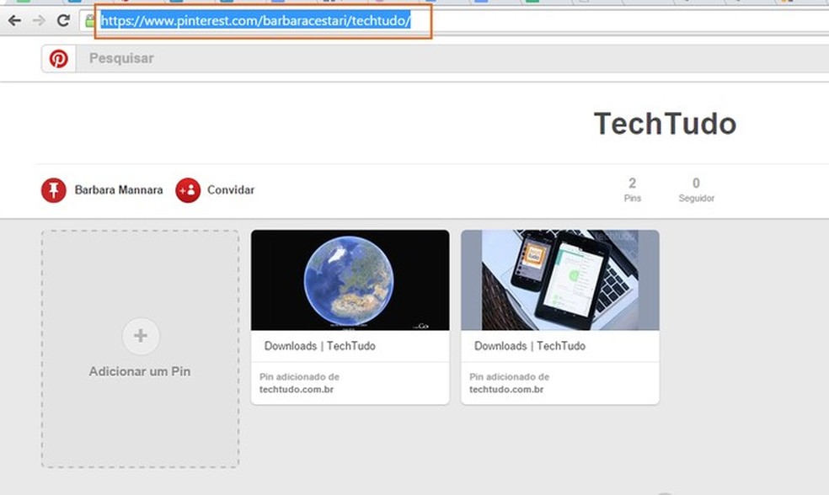Screen dimensions: 829x495
Task: Open the Pinterest logo home button
Action: coord(59,59)
